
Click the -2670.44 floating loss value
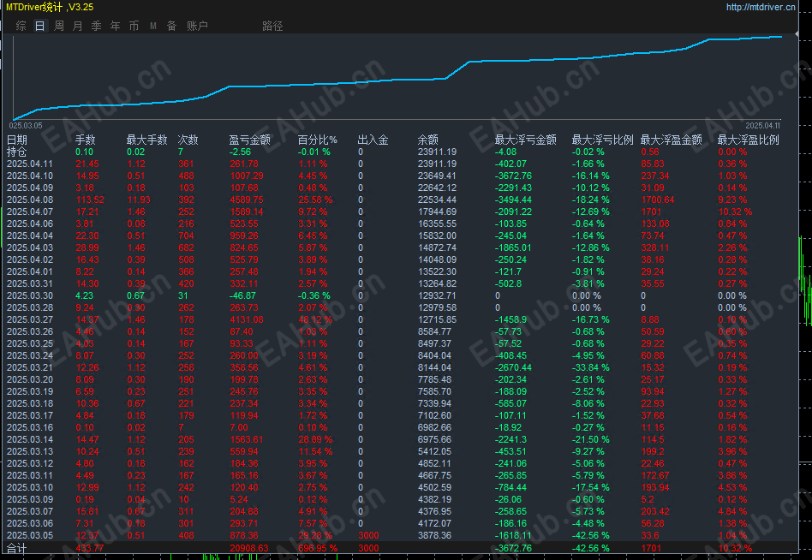click(513, 367)
